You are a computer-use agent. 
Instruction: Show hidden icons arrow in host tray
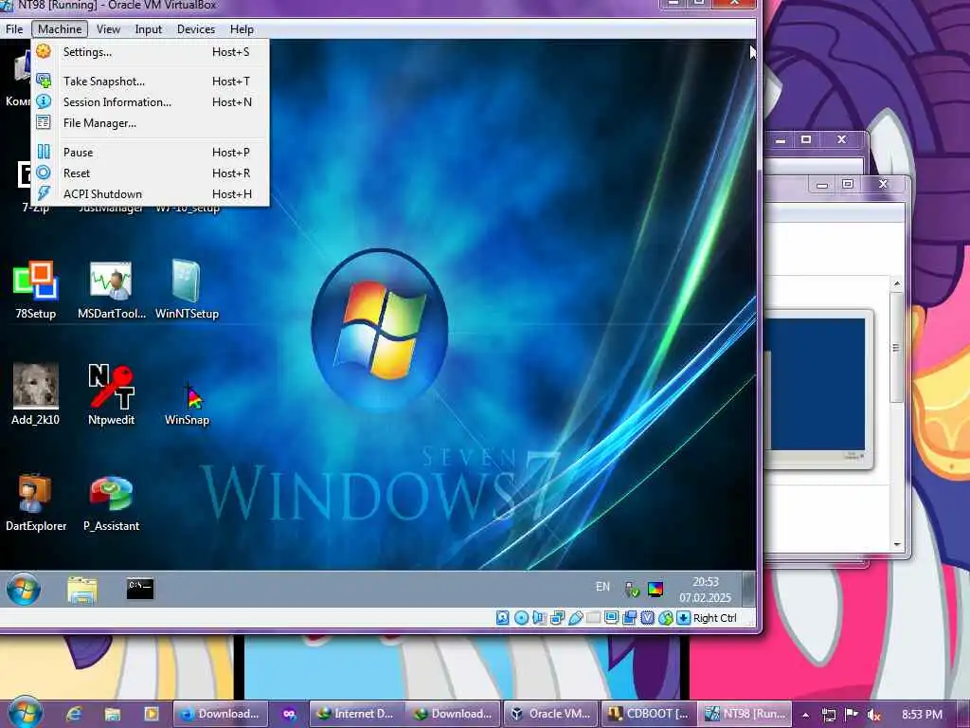(806, 715)
